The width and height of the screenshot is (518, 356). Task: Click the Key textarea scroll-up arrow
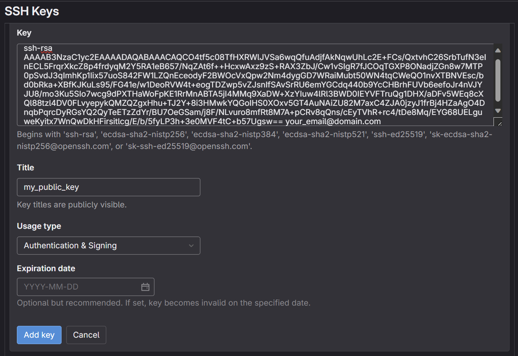point(498,50)
